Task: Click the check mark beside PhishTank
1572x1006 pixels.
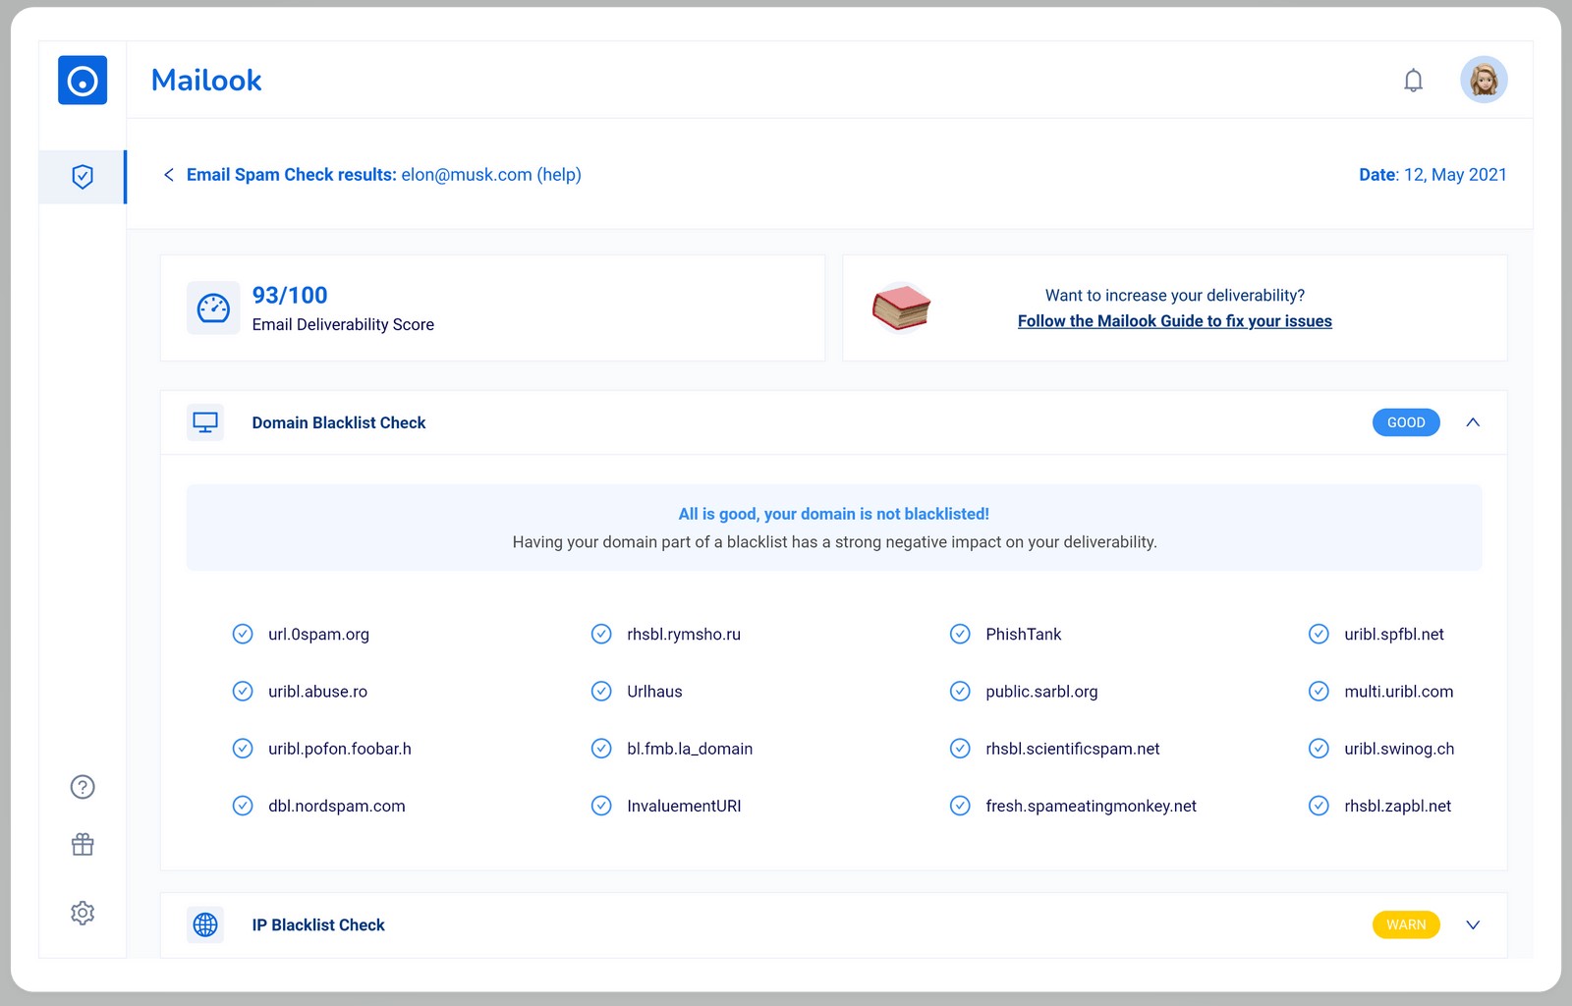Action: point(960,635)
